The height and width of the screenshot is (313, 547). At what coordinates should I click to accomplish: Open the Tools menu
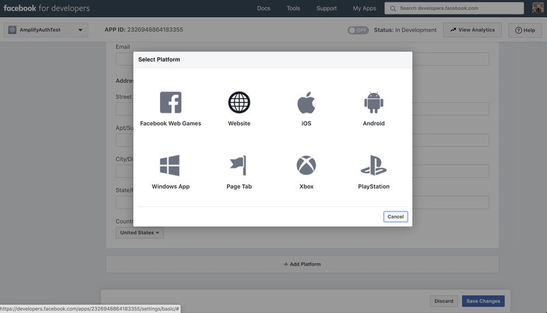pos(293,8)
